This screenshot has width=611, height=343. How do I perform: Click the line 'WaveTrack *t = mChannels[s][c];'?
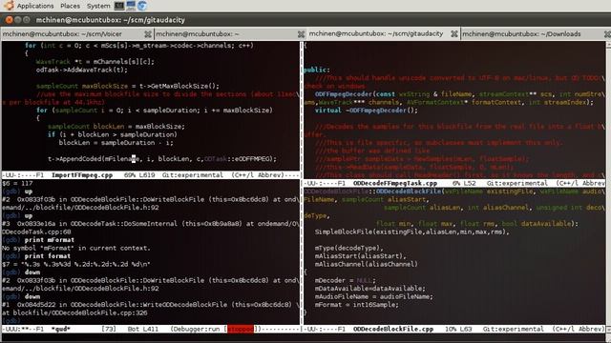click(95, 61)
